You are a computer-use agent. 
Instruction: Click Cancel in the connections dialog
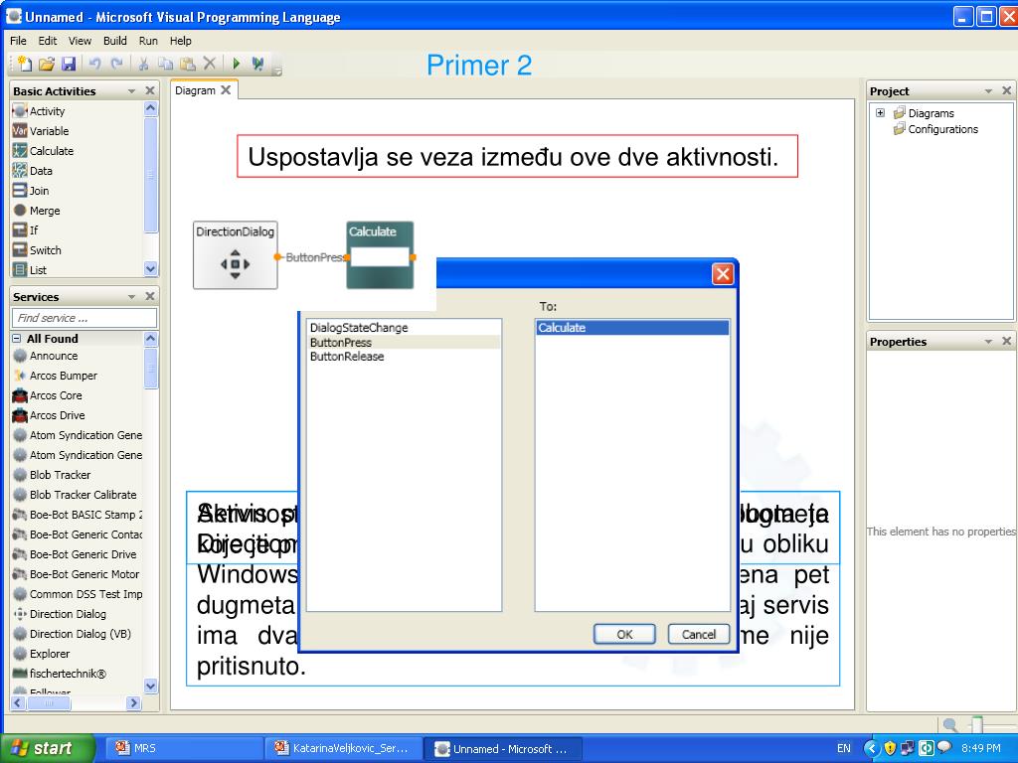[x=699, y=634]
